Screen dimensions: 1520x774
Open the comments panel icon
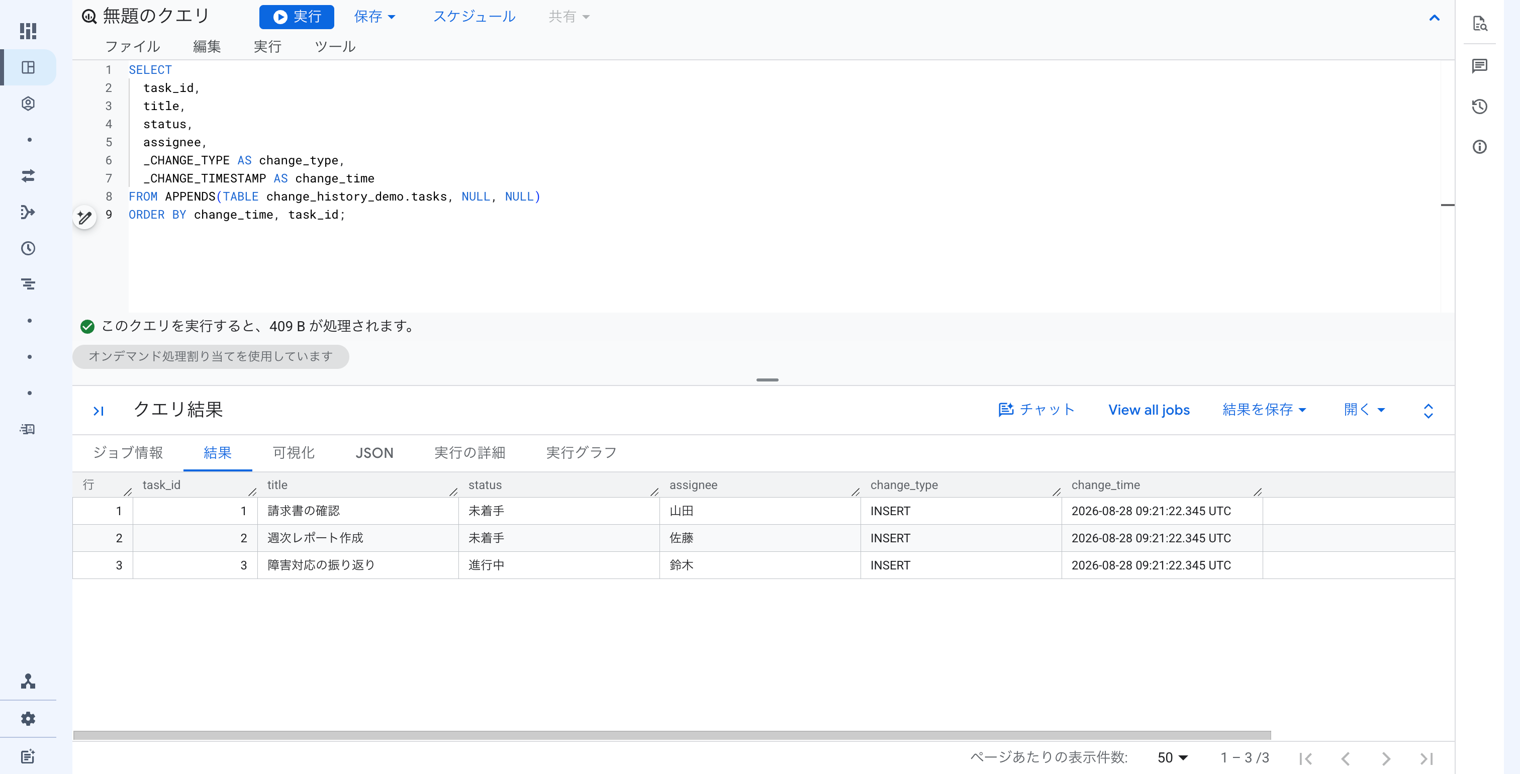click(x=1479, y=65)
